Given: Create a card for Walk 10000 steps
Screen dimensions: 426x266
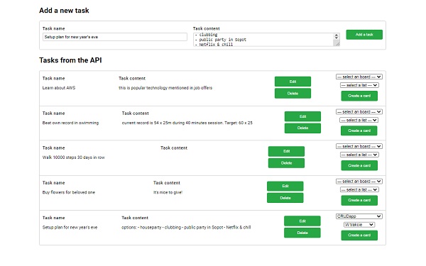Looking at the screenshot, I should tap(359, 165).
